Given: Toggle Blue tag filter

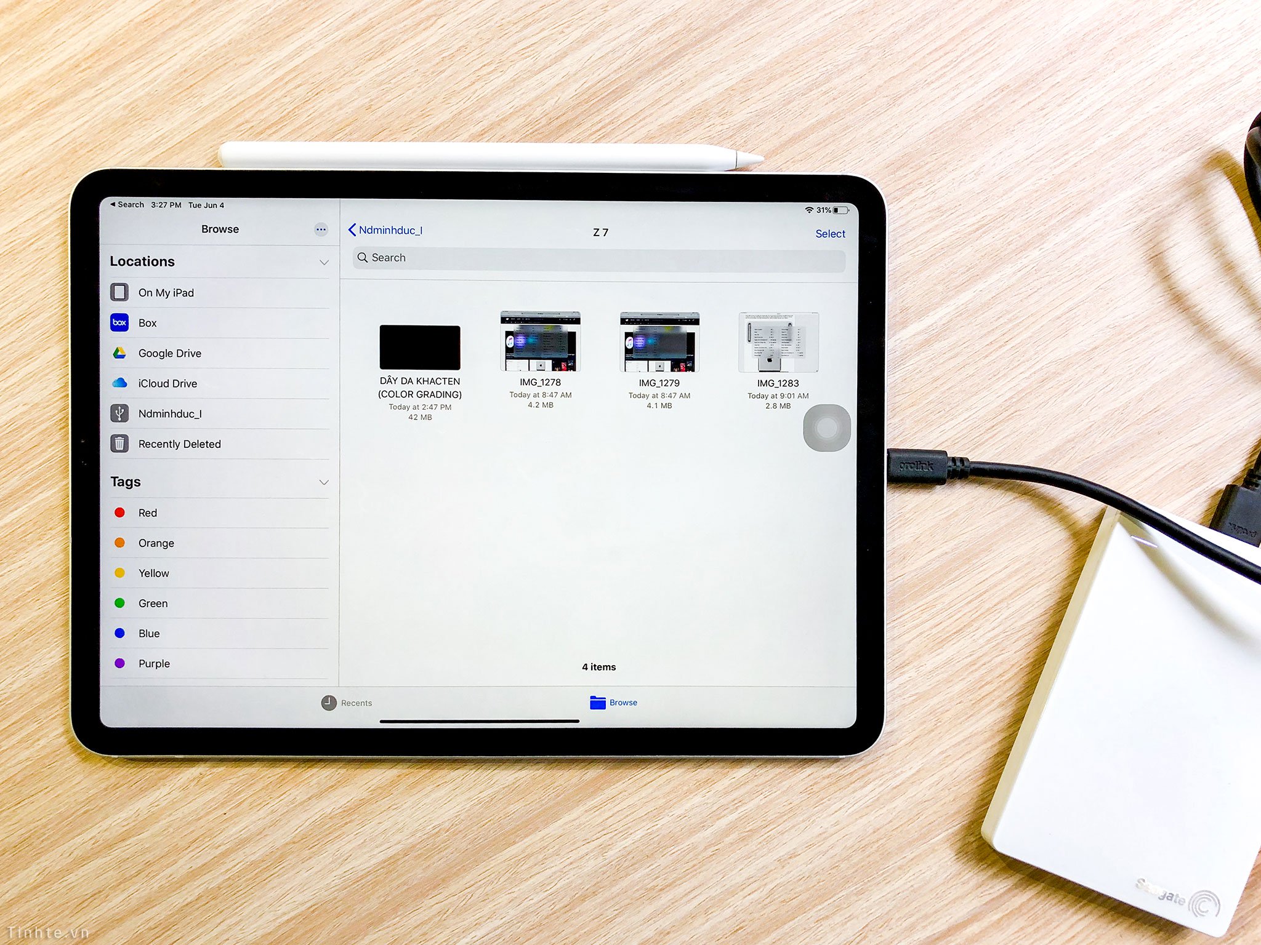Looking at the screenshot, I should pos(150,629).
